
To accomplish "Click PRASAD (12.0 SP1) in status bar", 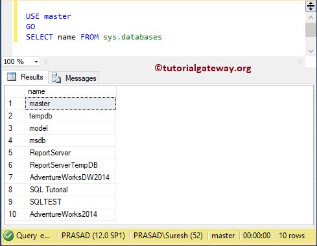I will click(93, 236).
